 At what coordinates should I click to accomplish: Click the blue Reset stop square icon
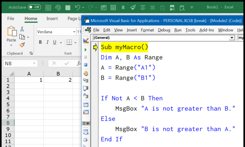[x=86, y=65]
